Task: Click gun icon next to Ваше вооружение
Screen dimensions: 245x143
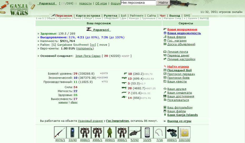Action: 165,29
